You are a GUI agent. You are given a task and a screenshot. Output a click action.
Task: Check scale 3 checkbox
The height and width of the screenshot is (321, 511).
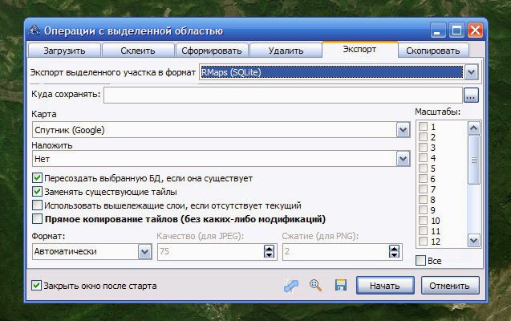click(x=423, y=148)
